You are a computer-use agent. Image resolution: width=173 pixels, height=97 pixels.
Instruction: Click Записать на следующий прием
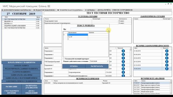(x=22, y=78)
